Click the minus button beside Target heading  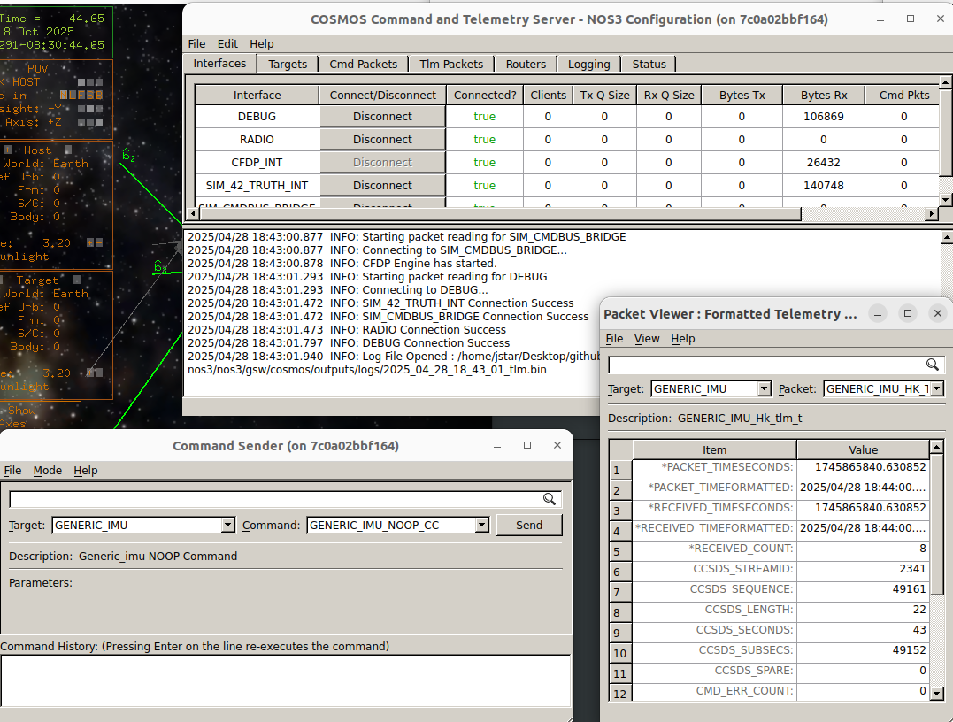(x=77, y=280)
